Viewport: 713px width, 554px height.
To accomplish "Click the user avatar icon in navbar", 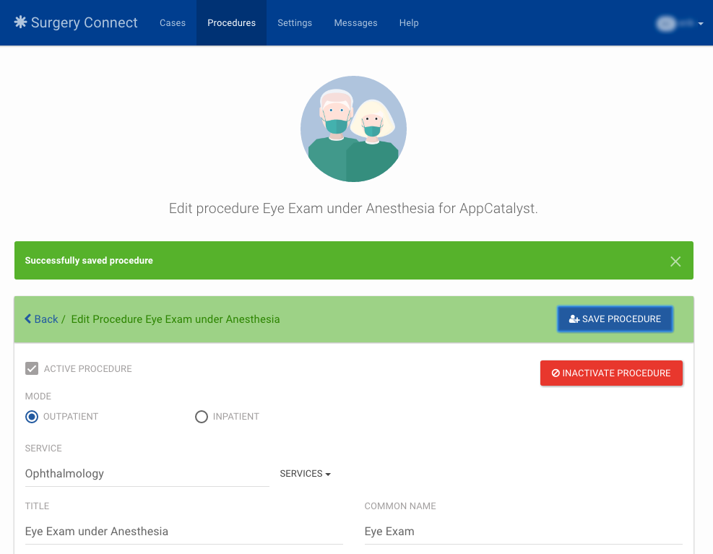I will (x=665, y=23).
